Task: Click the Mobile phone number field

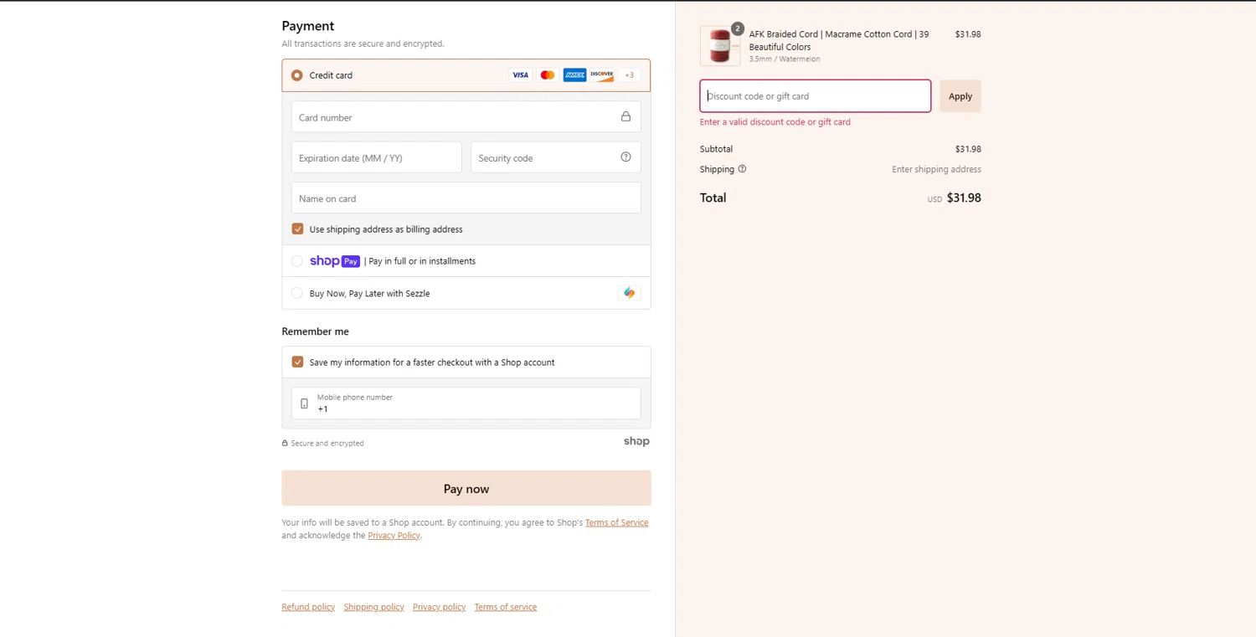Action: (x=466, y=403)
